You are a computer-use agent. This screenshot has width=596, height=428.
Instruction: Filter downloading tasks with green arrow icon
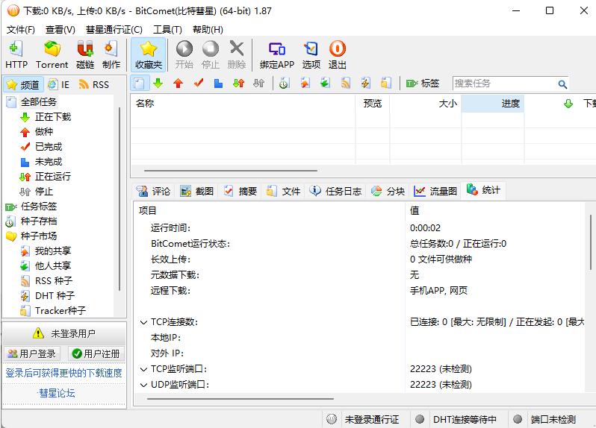(x=158, y=83)
